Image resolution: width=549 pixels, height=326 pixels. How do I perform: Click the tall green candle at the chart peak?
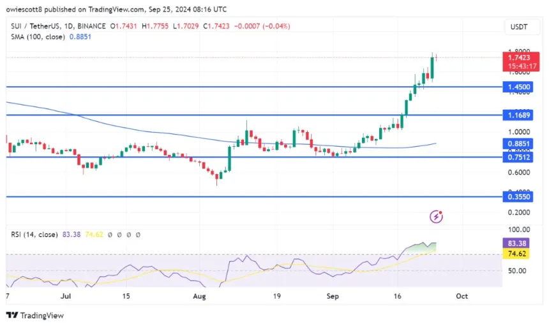pyautogui.click(x=433, y=68)
